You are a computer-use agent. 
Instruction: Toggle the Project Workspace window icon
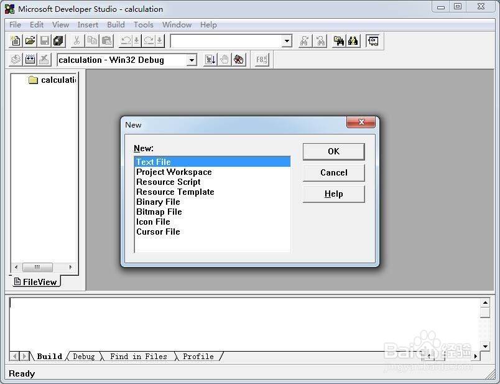(373, 41)
